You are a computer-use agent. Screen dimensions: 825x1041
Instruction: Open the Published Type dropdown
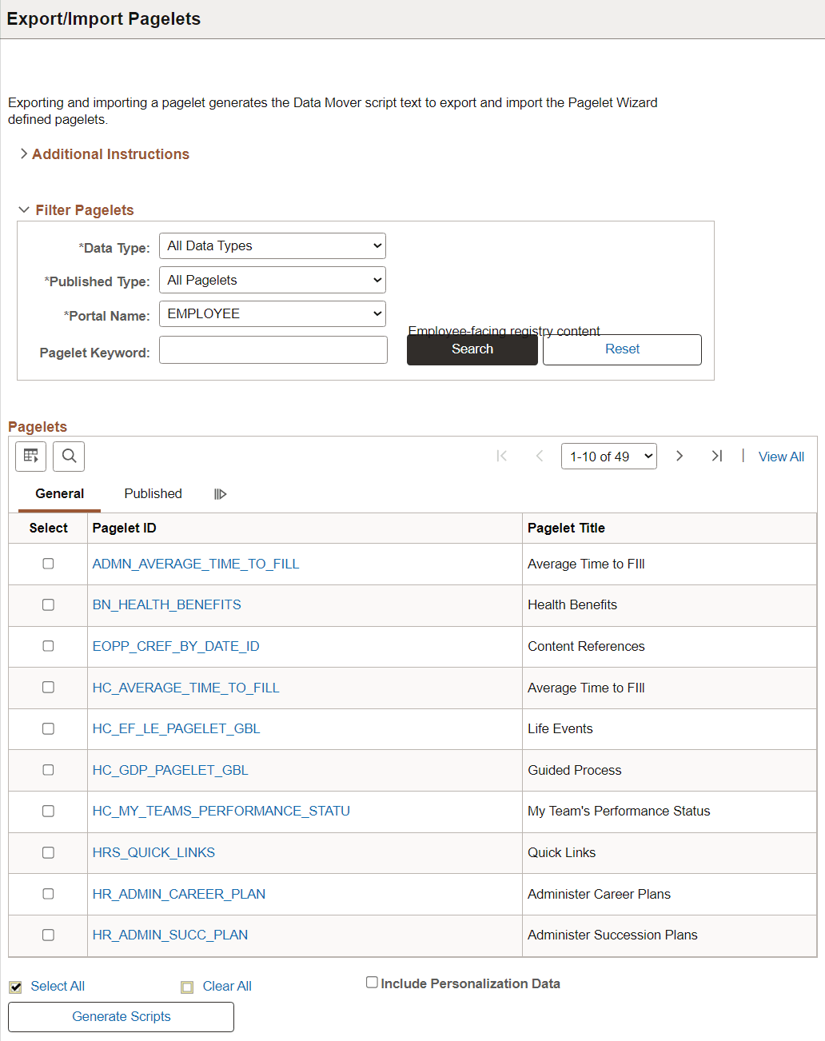pos(272,280)
